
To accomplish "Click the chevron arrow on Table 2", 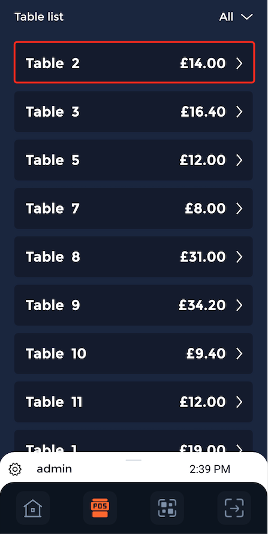I will (239, 63).
